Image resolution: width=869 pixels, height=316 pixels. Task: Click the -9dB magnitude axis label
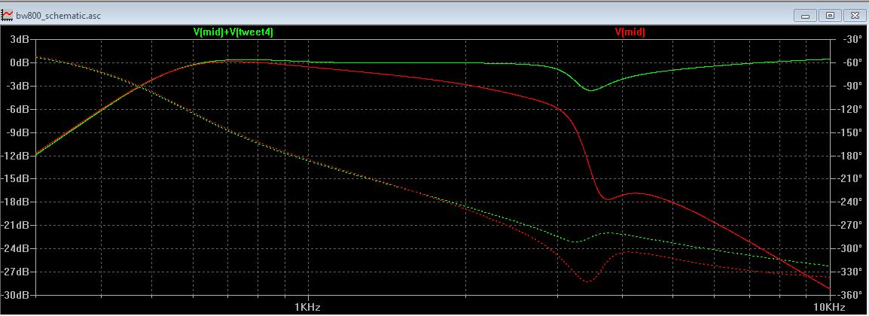click(x=17, y=132)
